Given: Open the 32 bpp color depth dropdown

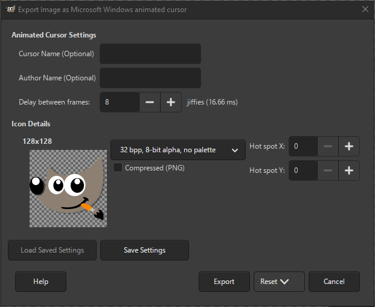Looking at the screenshot, I should click(x=178, y=150).
